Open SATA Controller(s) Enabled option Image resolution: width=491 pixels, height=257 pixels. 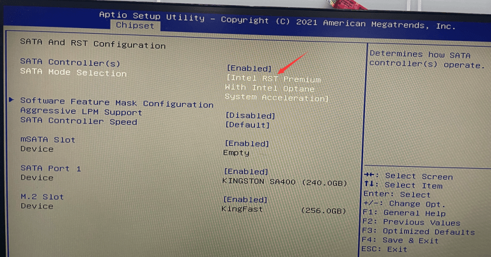(x=249, y=68)
